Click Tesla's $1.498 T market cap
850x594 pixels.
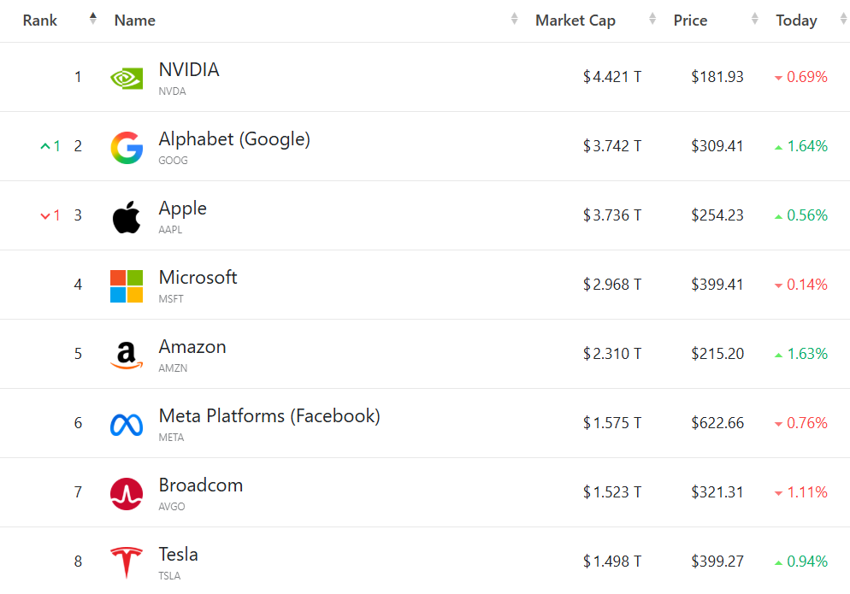(x=612, y=562)
